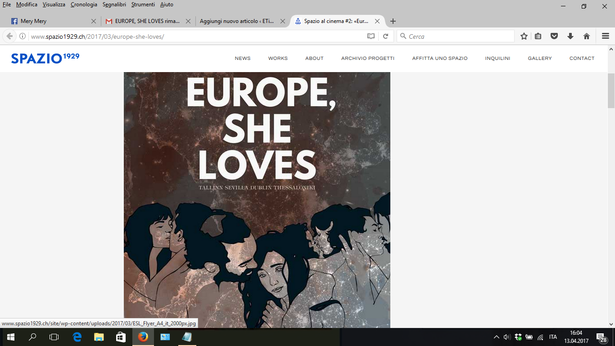615x346 pixels.
Task: Open Wi-Fi network tray icon
Action: point(540,337)
